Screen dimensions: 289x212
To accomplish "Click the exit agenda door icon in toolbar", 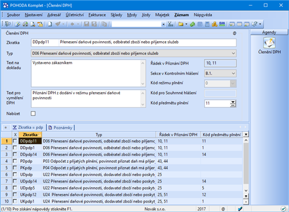I will pyautogui.click(x=8, y=24).
